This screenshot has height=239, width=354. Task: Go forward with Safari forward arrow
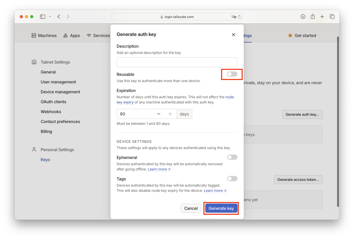pyautogui.click(x=68, y=17)
